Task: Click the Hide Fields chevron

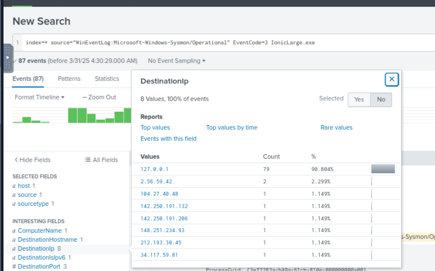Action: 16,160
